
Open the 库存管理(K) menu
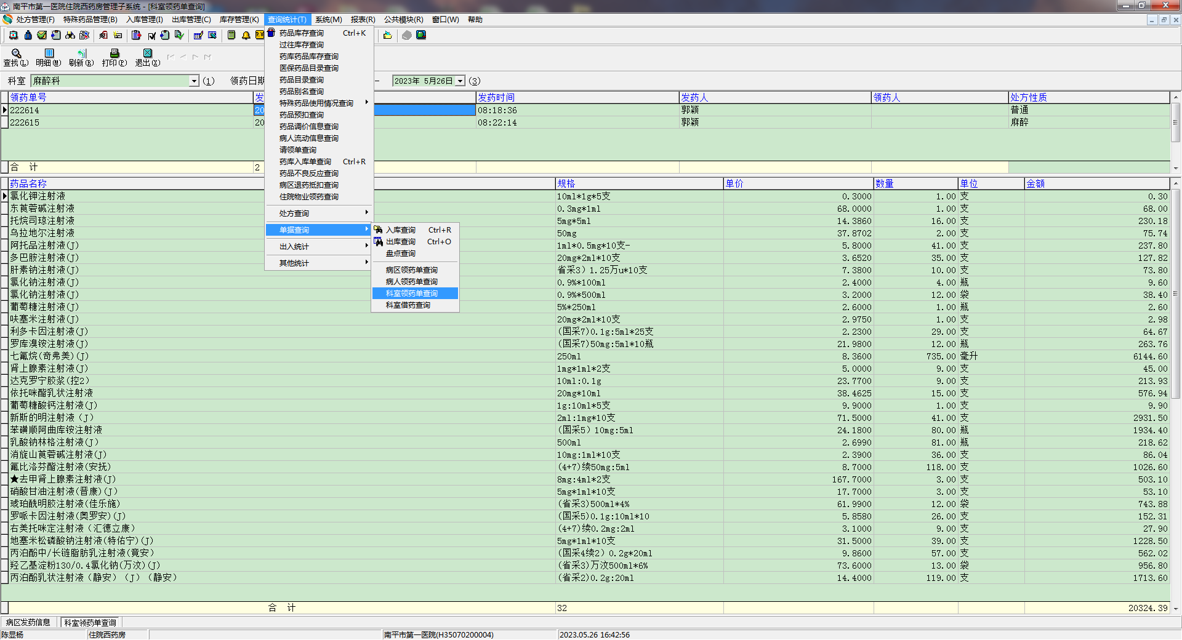tap(239, 20)
